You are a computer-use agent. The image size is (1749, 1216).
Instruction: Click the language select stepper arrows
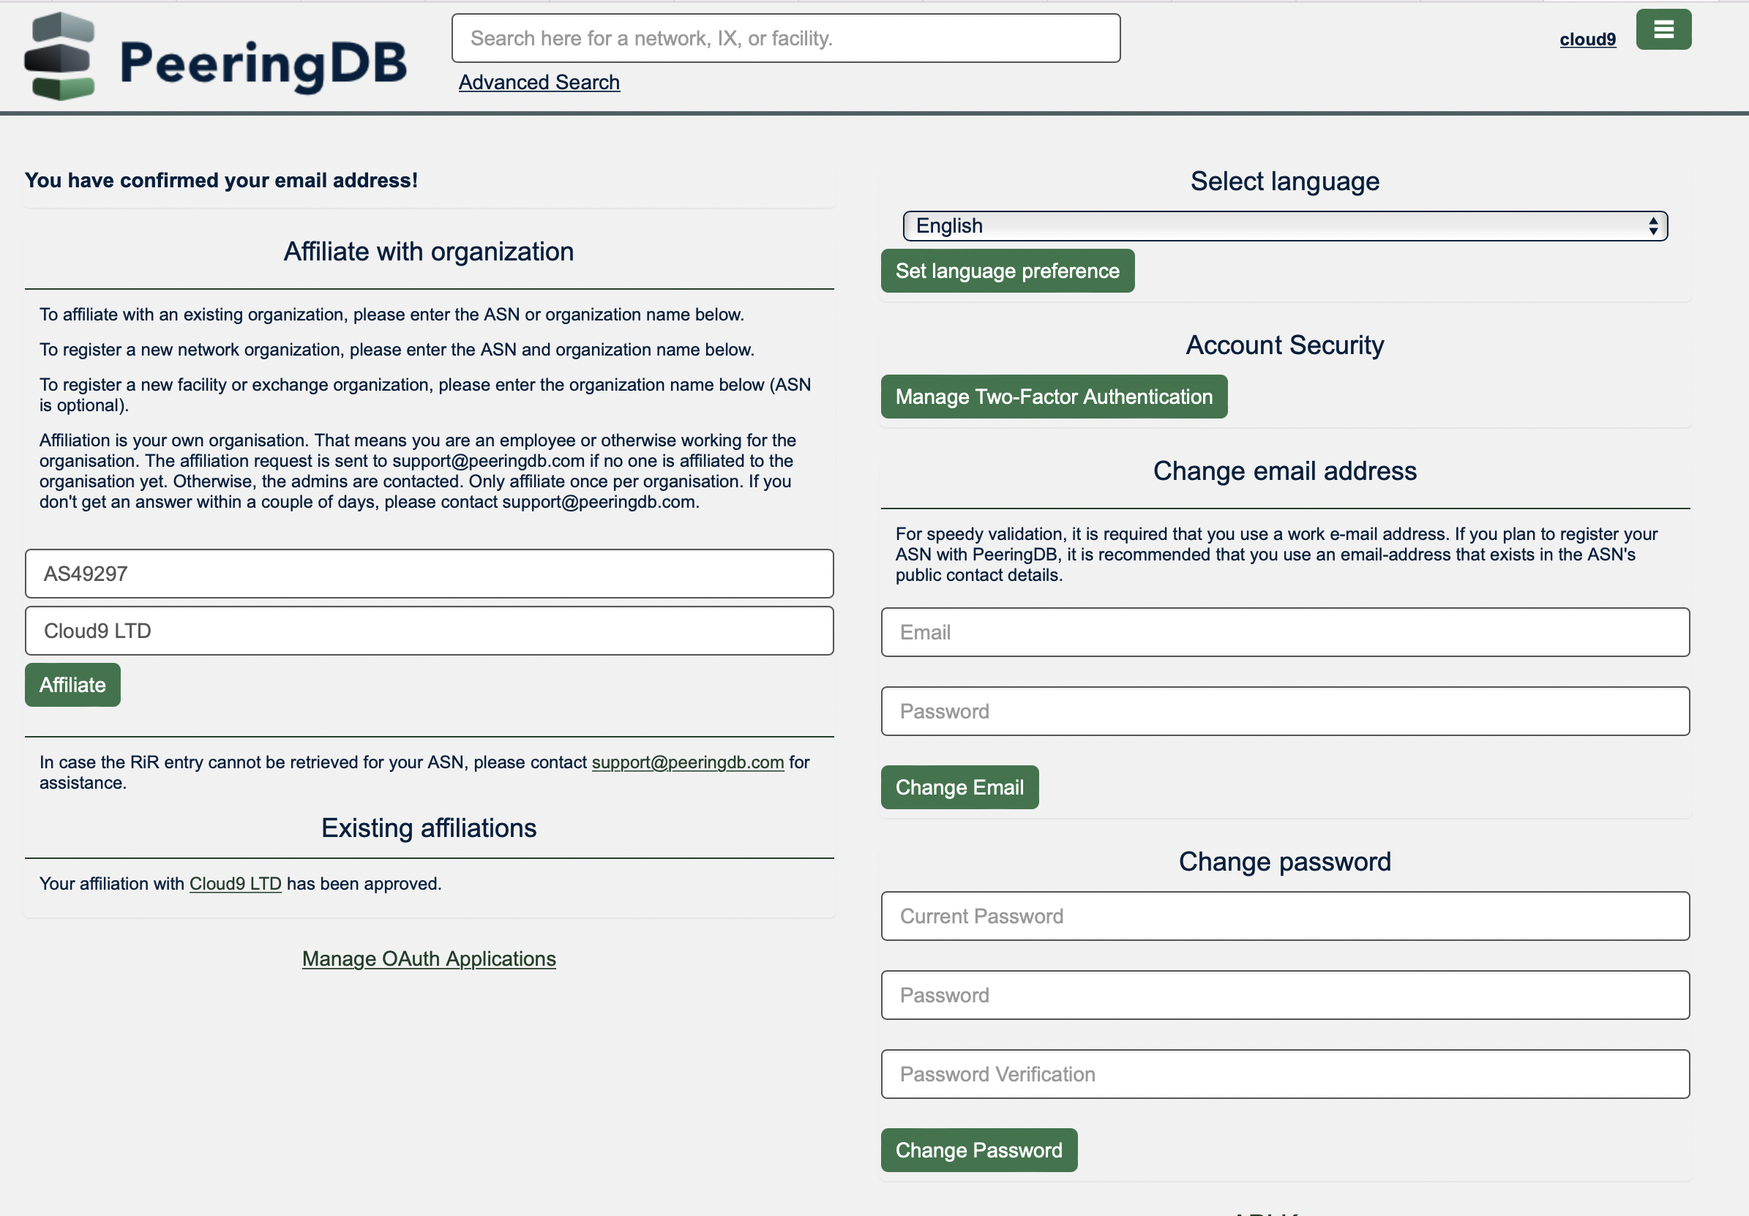click(x=1652, y=226)
